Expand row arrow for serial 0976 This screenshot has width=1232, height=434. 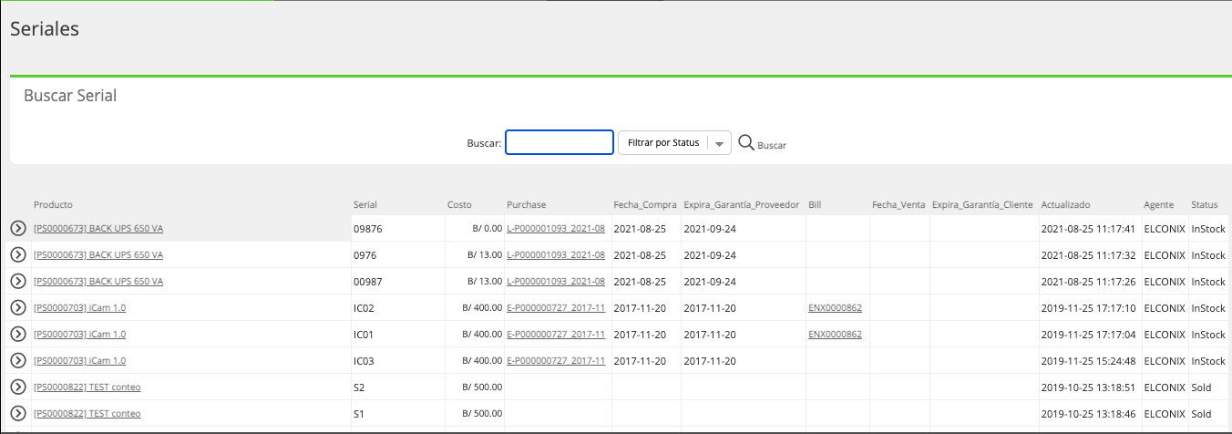click(17, 254)
